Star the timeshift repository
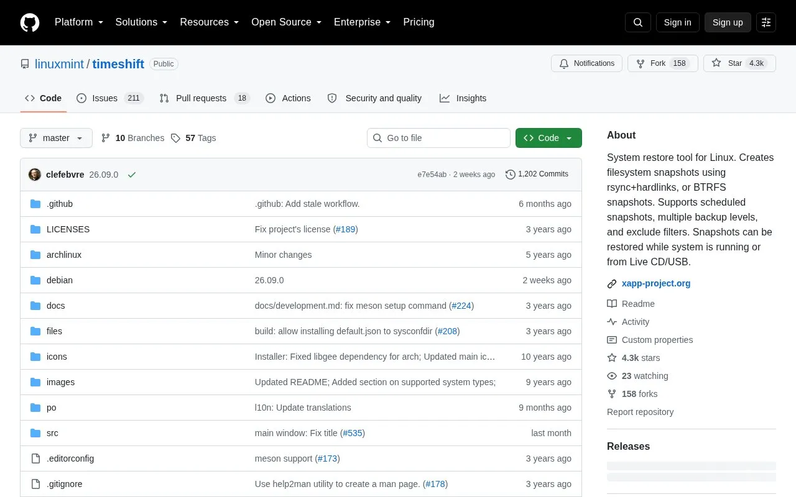Image resolution: width=796 pixels, height=497 pixels. pyautogui.click(x=739, y=63)
